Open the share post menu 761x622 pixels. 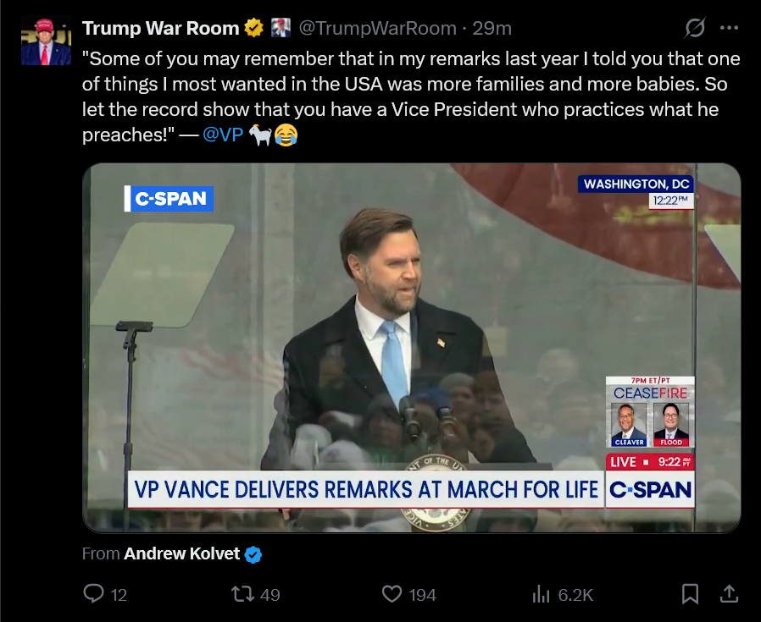(728, 594)
